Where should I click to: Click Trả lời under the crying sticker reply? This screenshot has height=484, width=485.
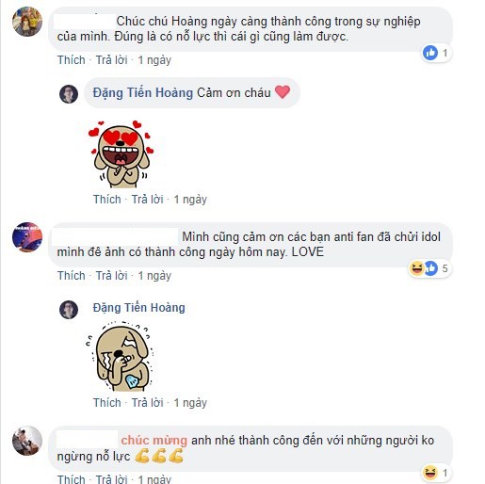click(x=147, y=403)
